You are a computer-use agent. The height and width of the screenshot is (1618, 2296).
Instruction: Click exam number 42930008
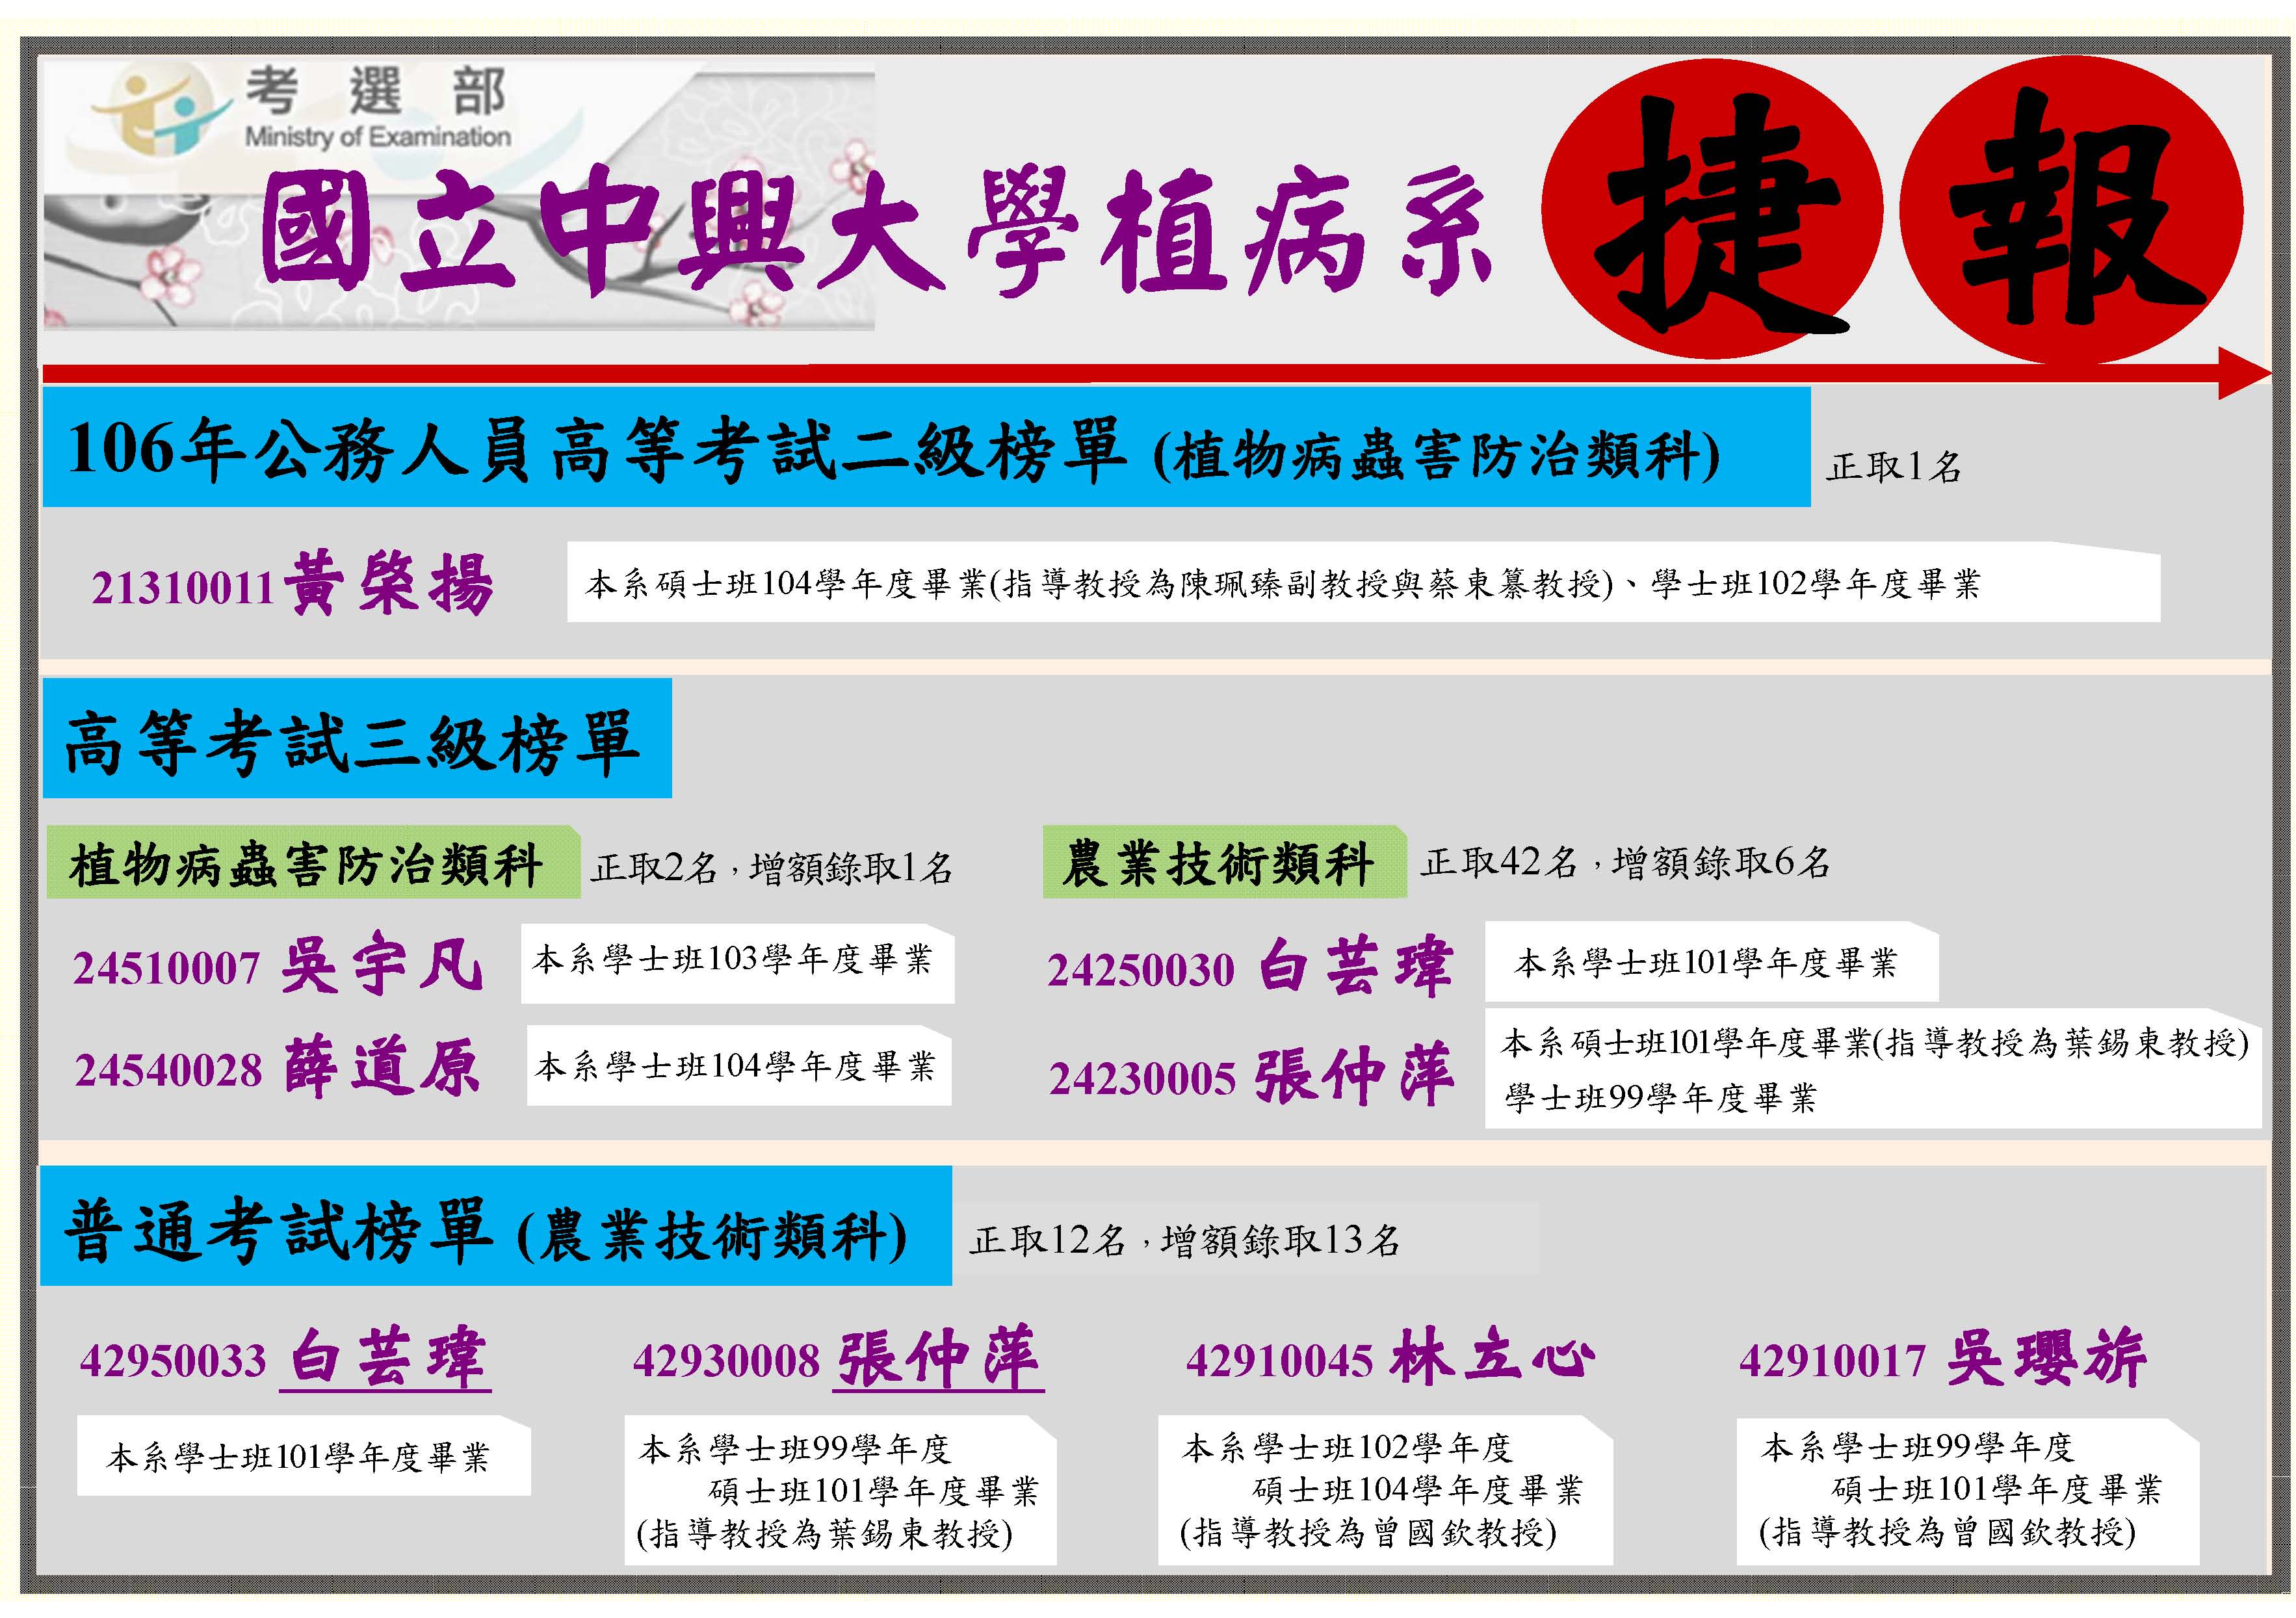(727, 1362)
